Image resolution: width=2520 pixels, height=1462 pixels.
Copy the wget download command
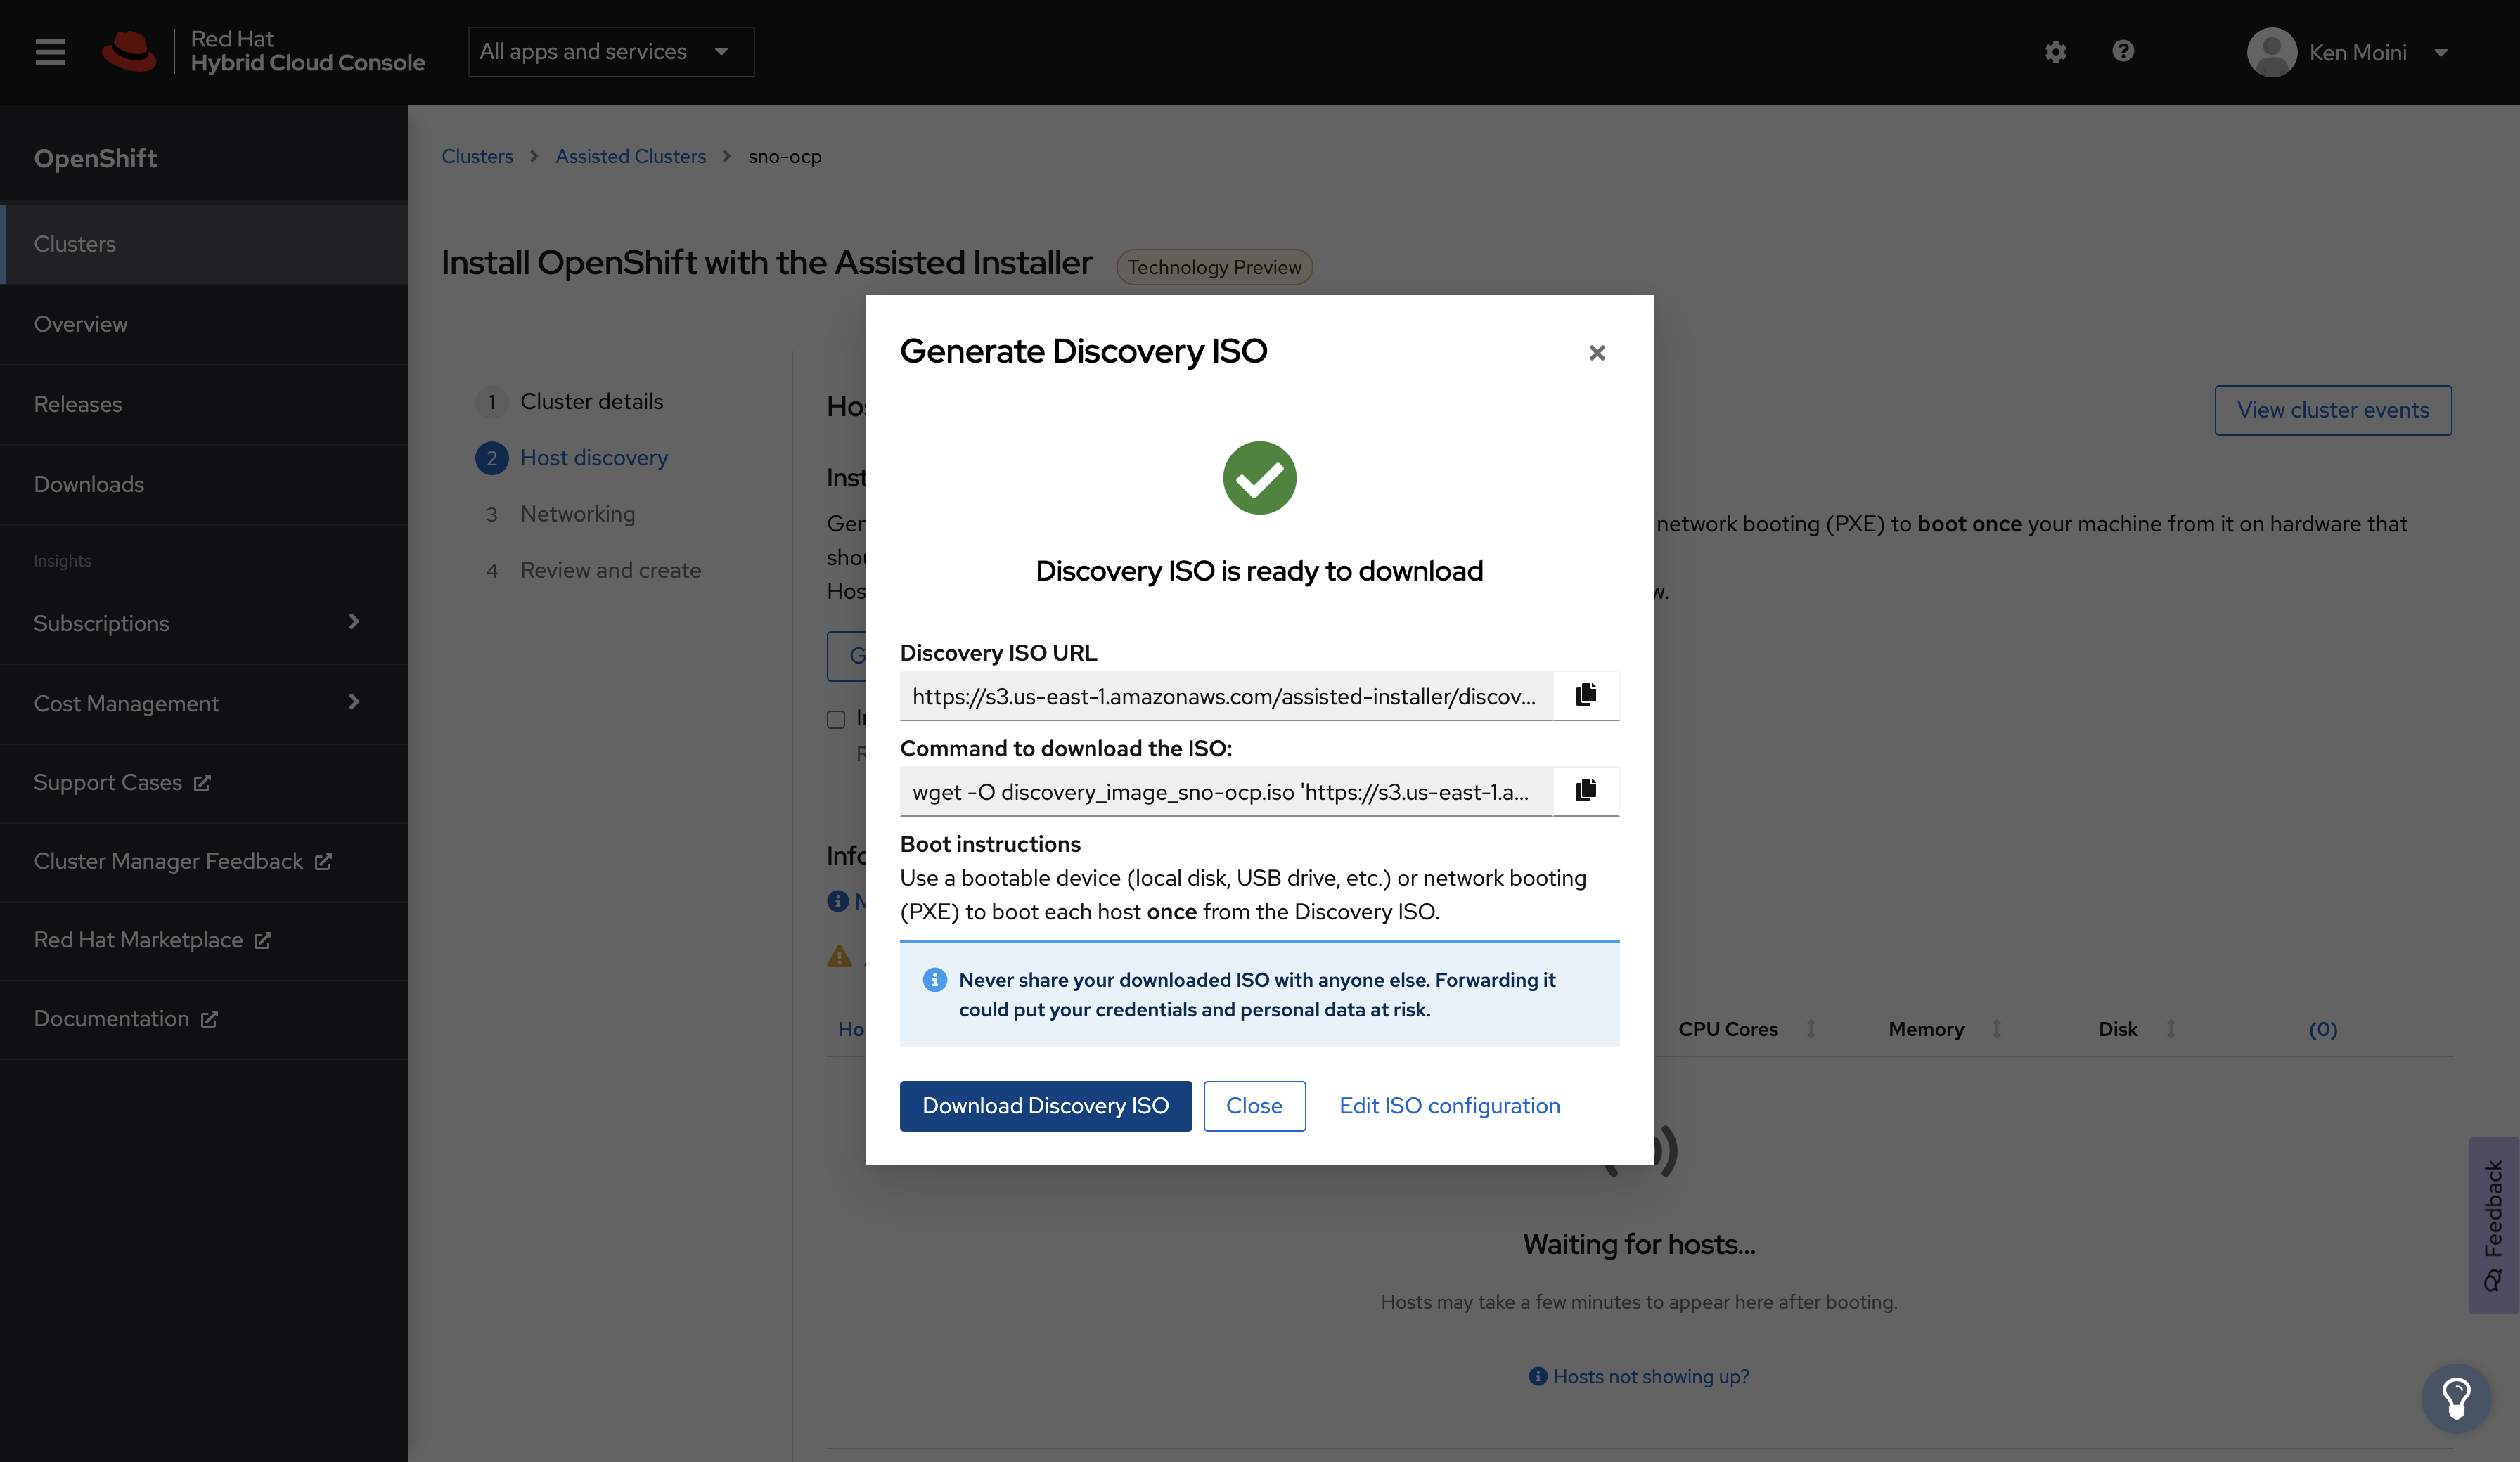click(1585, 790)
